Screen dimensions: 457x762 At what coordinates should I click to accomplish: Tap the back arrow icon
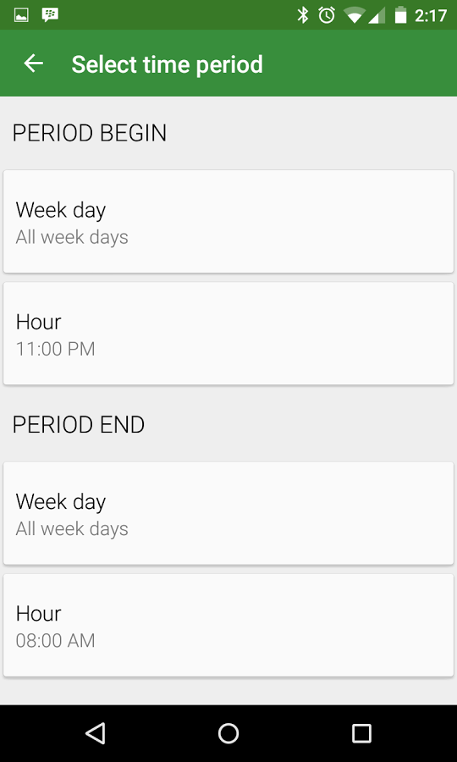[34, 63]
